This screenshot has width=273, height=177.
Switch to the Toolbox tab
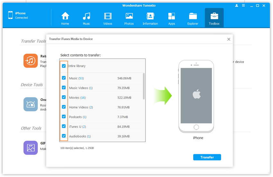(214, 18)
